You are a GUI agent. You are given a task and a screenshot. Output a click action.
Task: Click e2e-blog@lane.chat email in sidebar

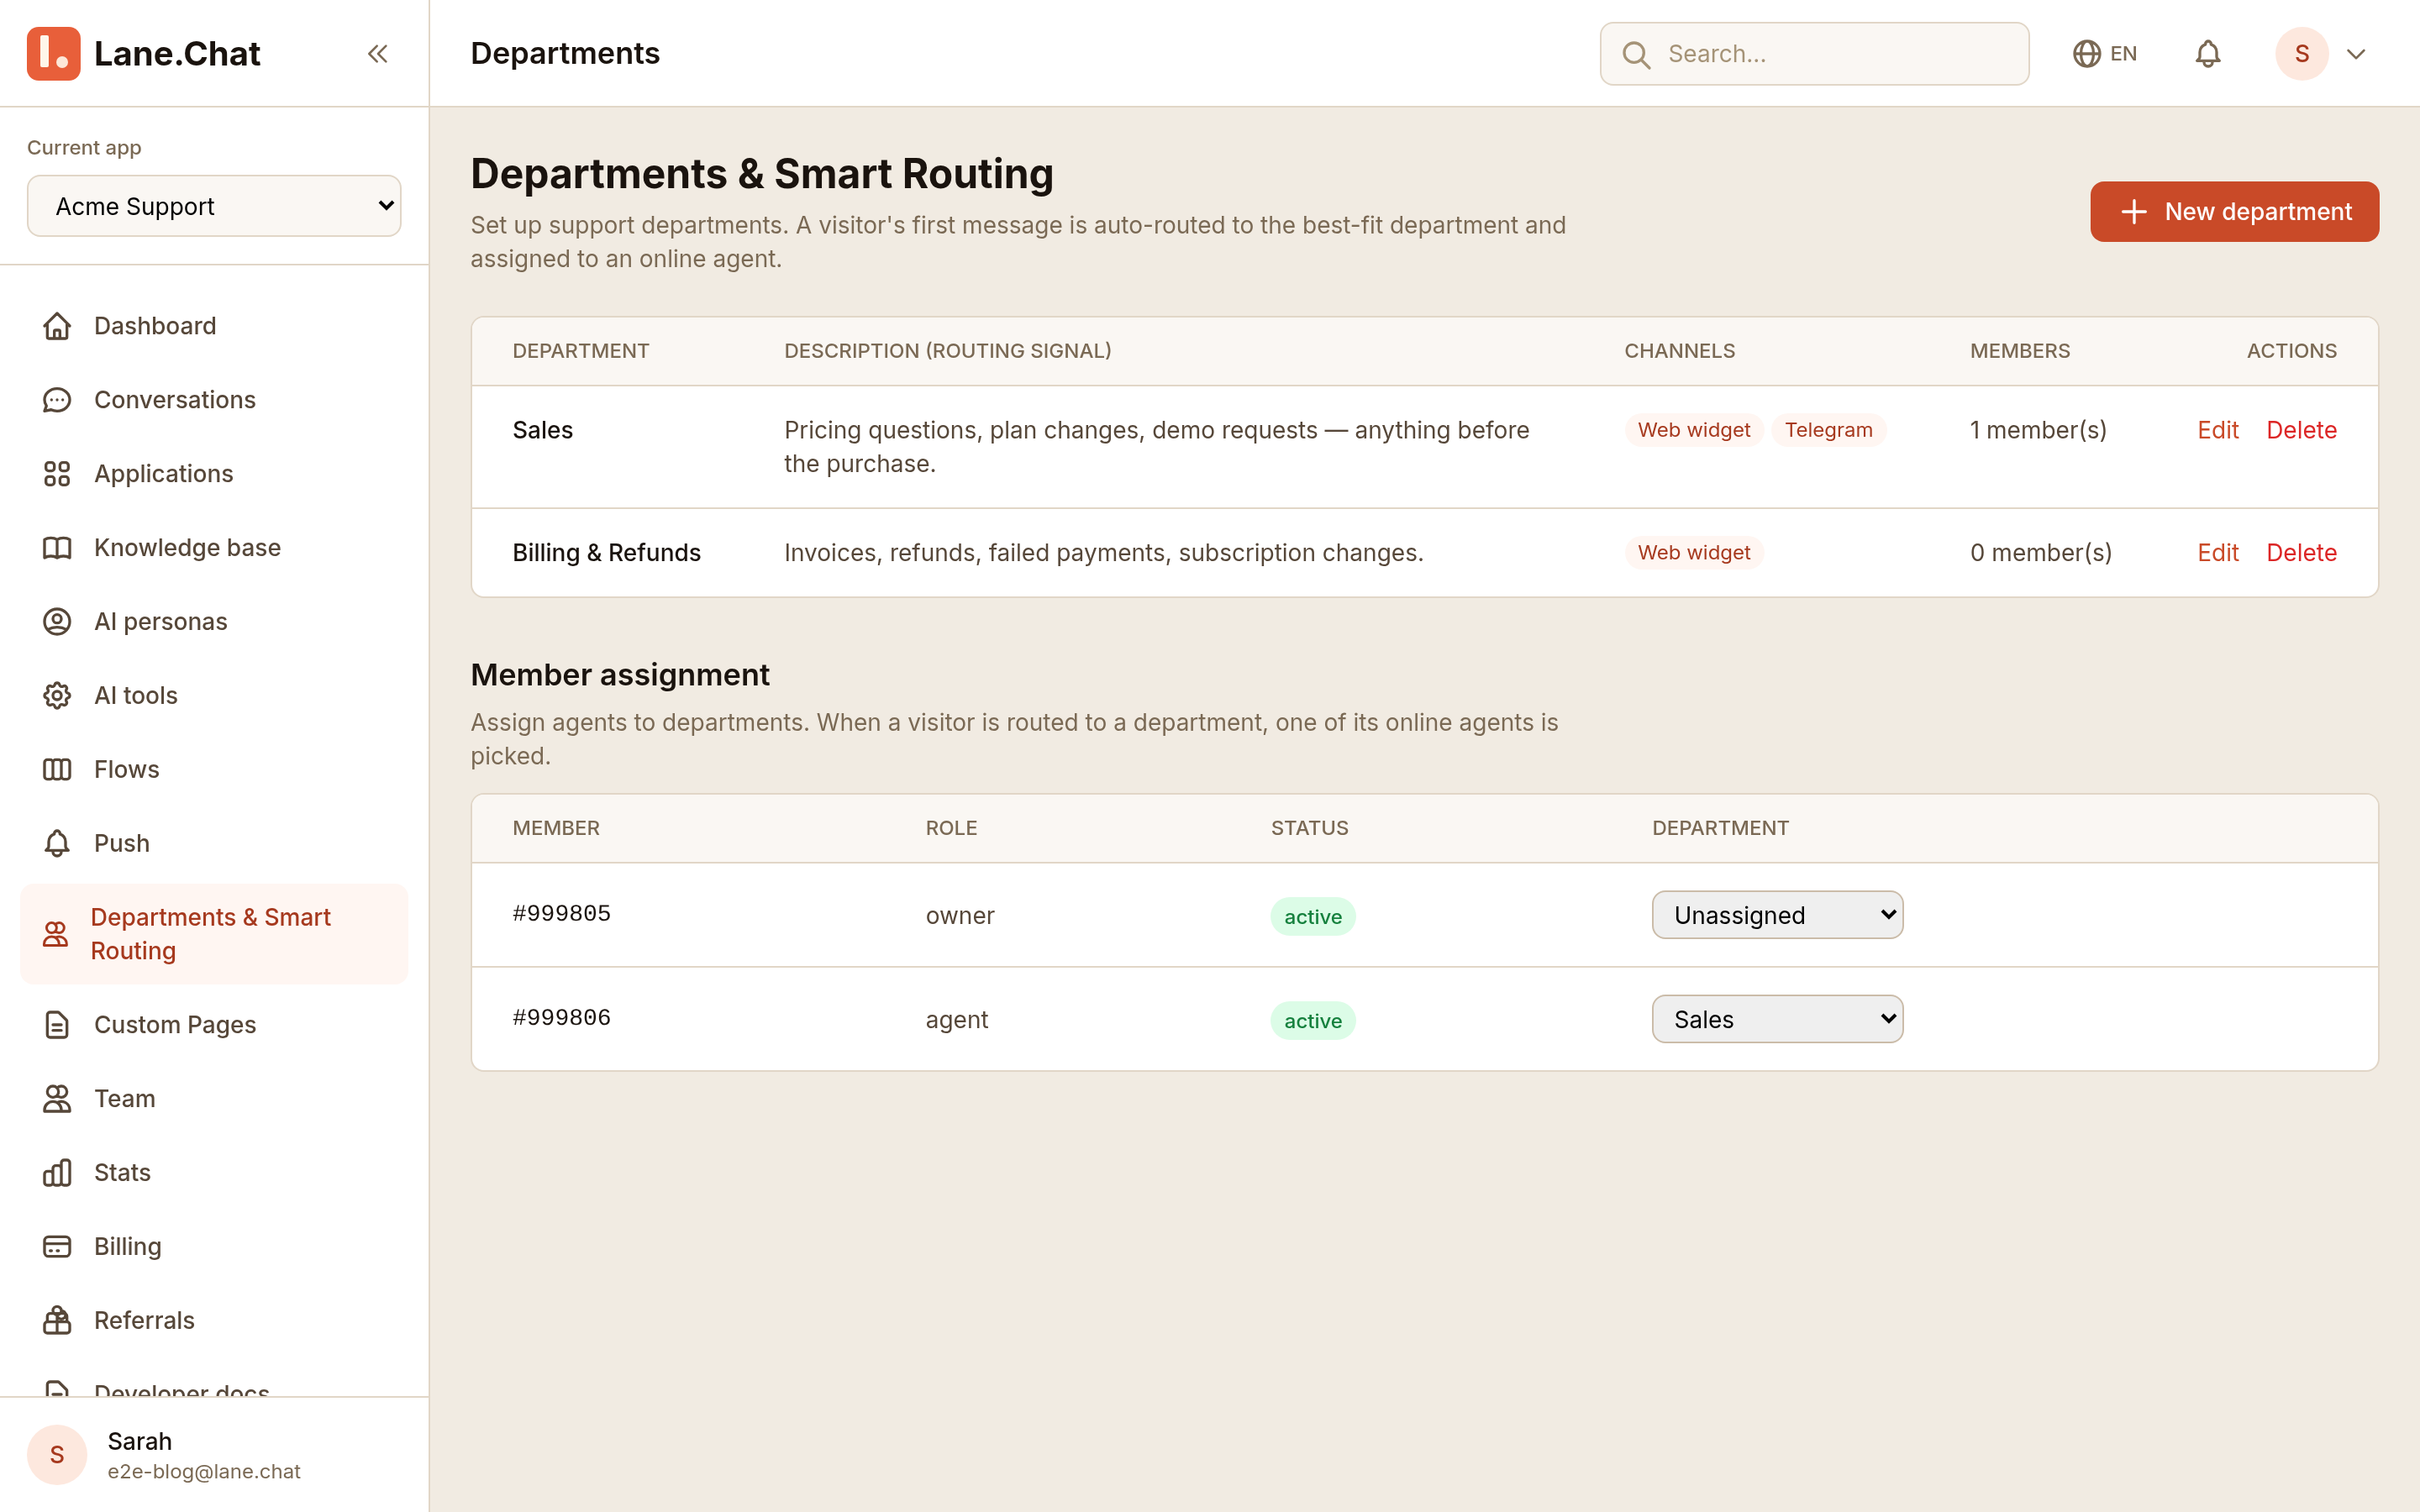pos(204,1472)
